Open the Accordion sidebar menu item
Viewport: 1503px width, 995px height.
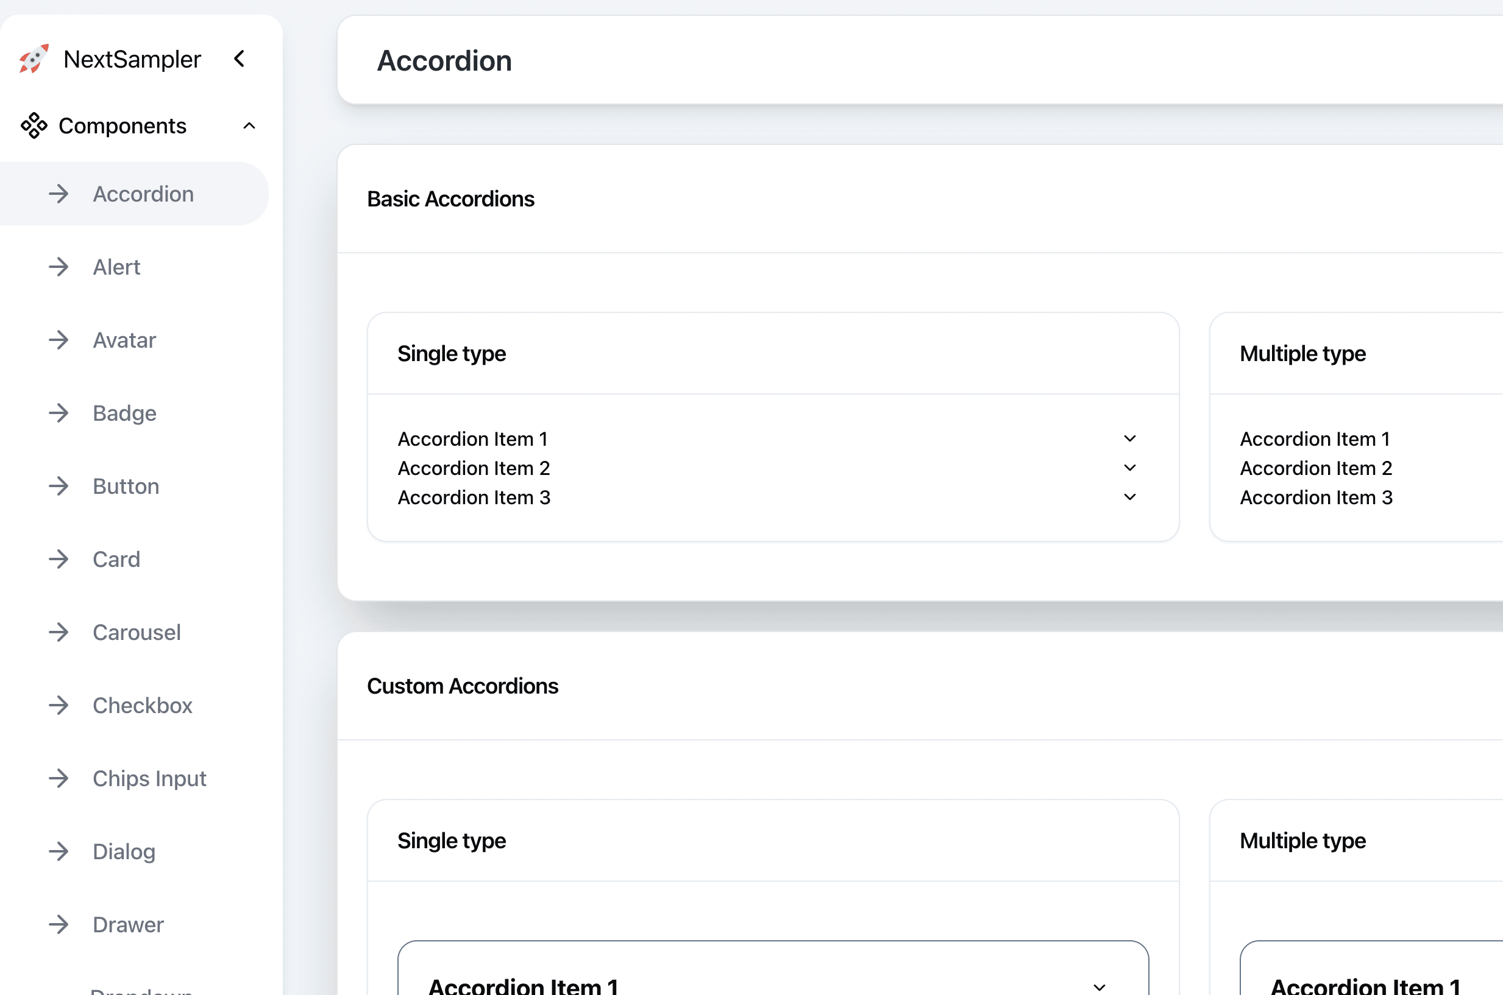tap(143, 194)
